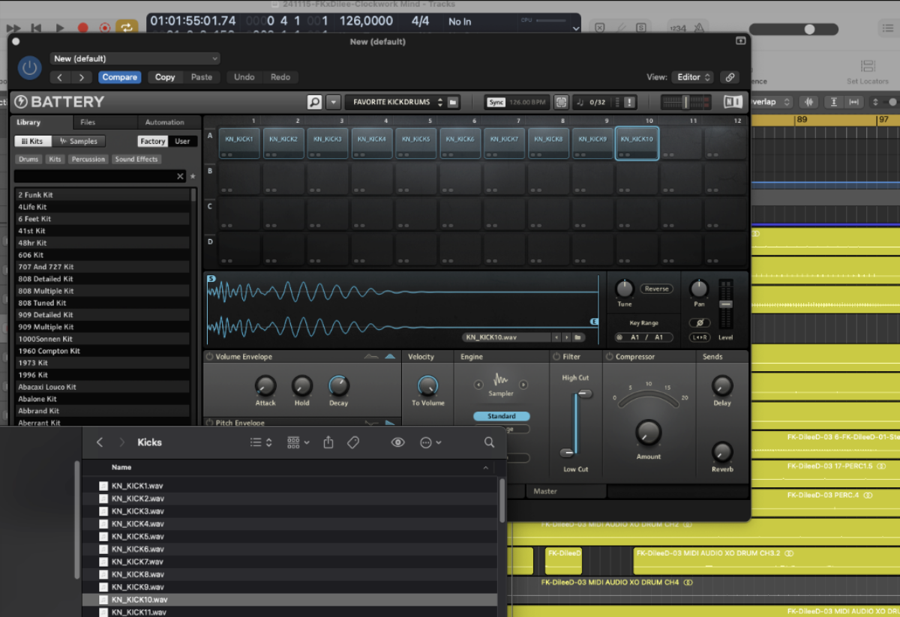The width and height of the screenshot is (900, 617).
Task: Click the phase invert (ø) button
Action: 700,323
